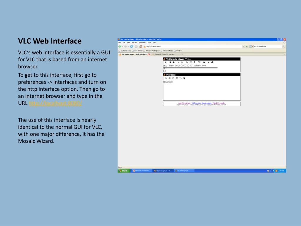Click the sort icon in Playlist toolbar
Image resolution: width=301 pixels, height=226 pixels.
pyautogui.click(x=181, y=78)
